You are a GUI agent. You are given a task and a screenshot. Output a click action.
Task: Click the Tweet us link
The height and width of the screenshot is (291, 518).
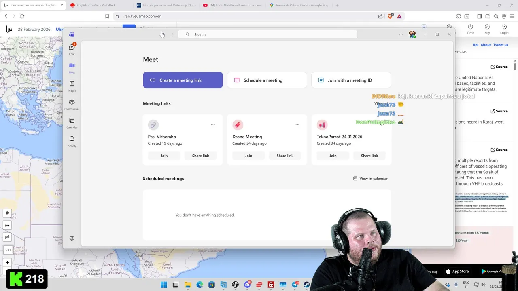501,45
